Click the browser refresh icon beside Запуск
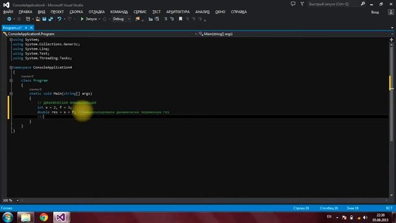 [x=105, y=19]
